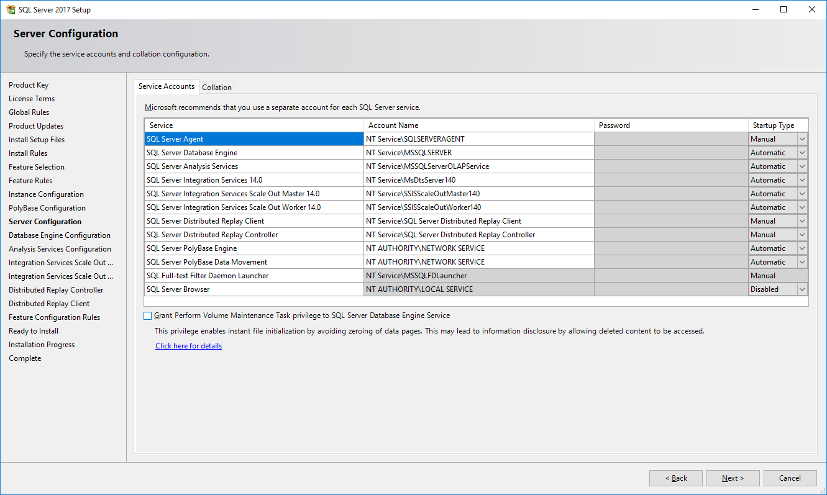Click Ready to Install step in sidebar
Screen dimensions: 827x495
coord(34,331)
